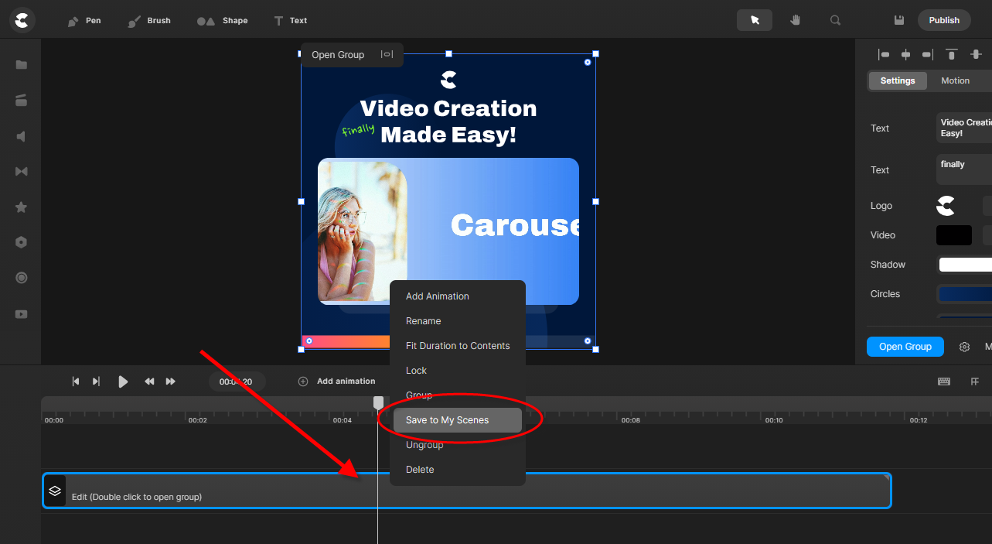This screenshot has width=992, height=544.
Task: Click the Publish button
Action: [x=944, y=20]
